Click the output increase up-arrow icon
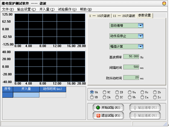The image size is (169, 127). pos(135,108)
